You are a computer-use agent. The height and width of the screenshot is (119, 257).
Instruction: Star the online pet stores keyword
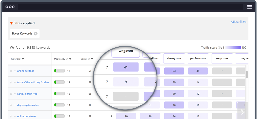11,116
